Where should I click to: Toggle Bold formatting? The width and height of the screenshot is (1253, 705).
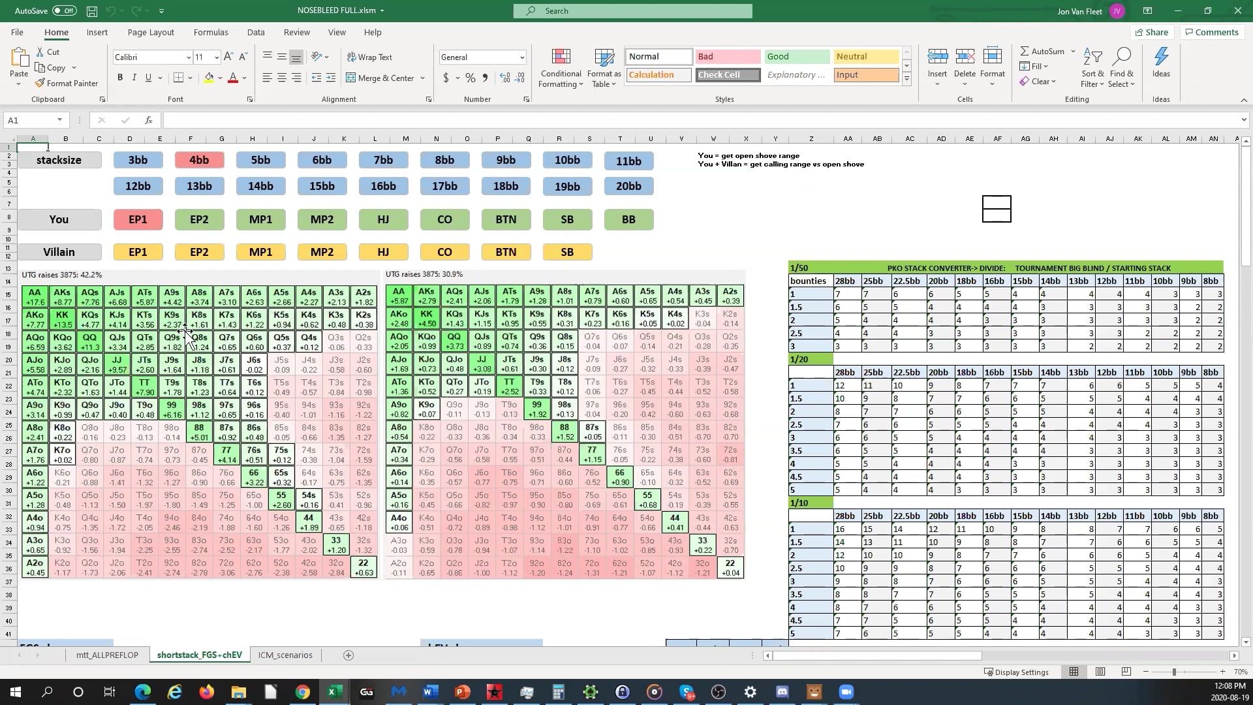pyautogui.click(x=120, y=77)
